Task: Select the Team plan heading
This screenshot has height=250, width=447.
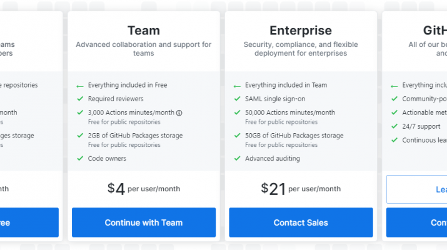Action: pos(144,31)
